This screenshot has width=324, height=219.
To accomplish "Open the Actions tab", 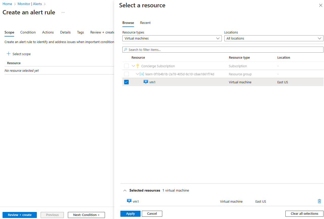I will tap(48, 32).
